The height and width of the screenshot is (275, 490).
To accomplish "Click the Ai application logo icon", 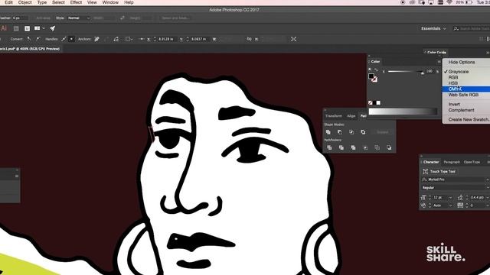I will (x=4, y=28).
